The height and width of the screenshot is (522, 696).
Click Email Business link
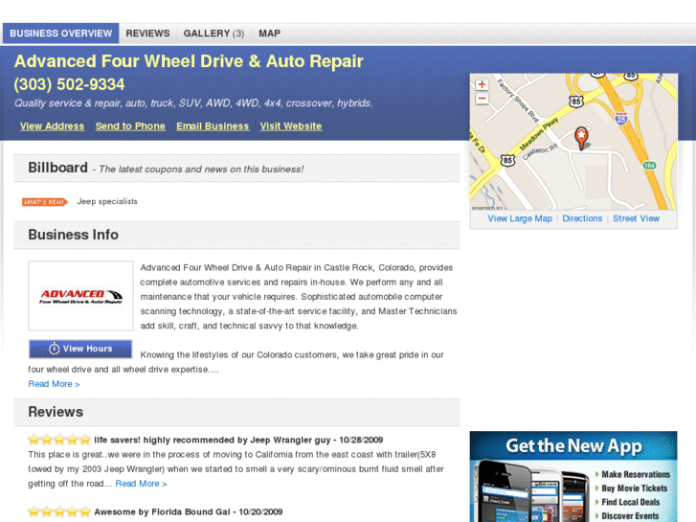click(213, 126)
